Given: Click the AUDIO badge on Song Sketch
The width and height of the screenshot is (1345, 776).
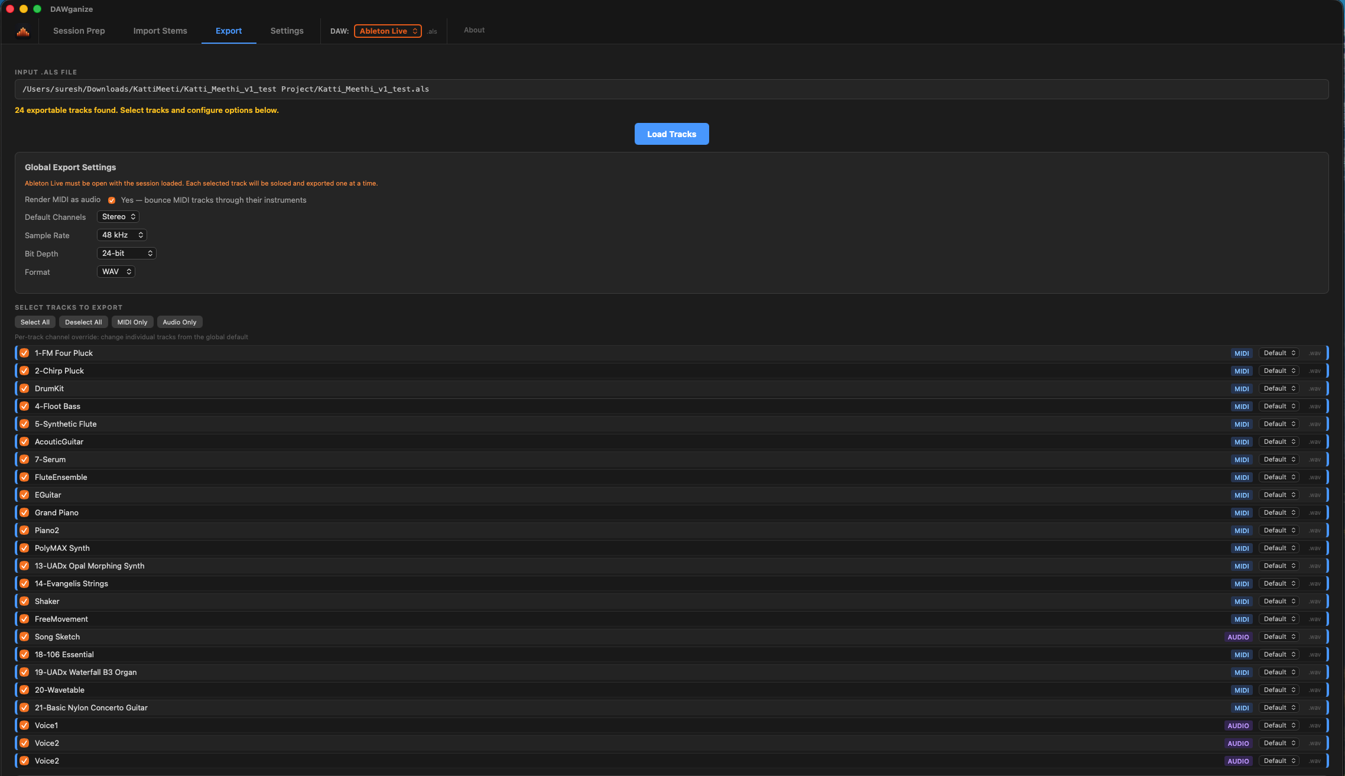Looking at the screenshot, I should pyautogui.click(x=1237, y=637).
